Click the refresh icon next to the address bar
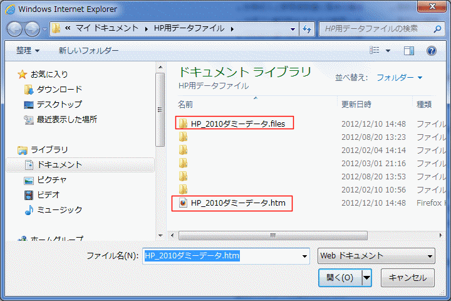This screenshot has width=451, height=301. coord(307,29)
